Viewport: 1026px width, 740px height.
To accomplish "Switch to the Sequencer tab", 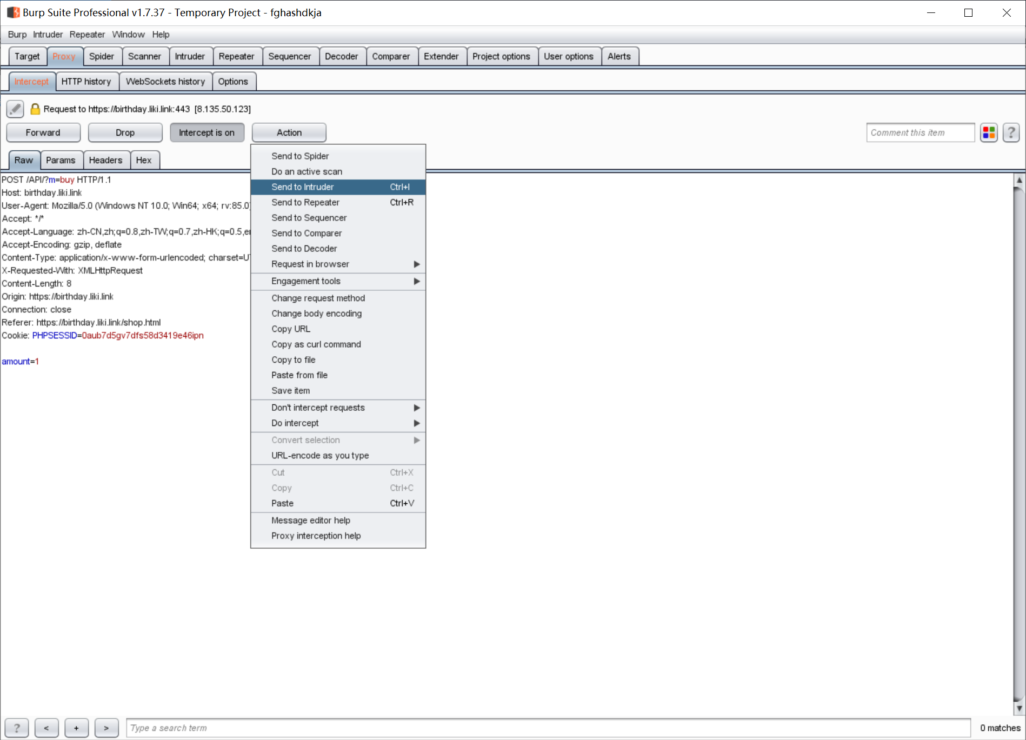I will point(290,56).
